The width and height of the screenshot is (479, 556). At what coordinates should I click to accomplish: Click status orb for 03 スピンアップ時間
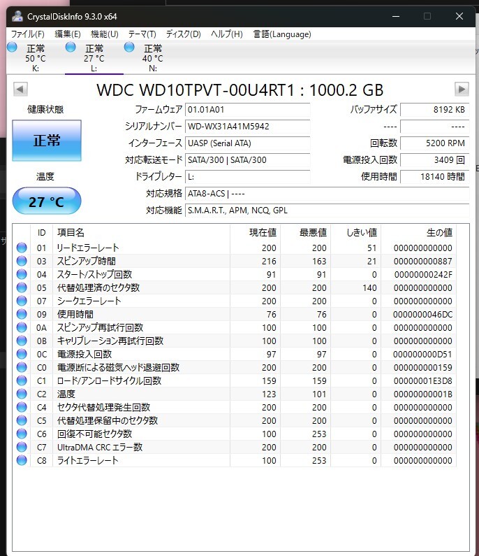click(x=22, y=261)
